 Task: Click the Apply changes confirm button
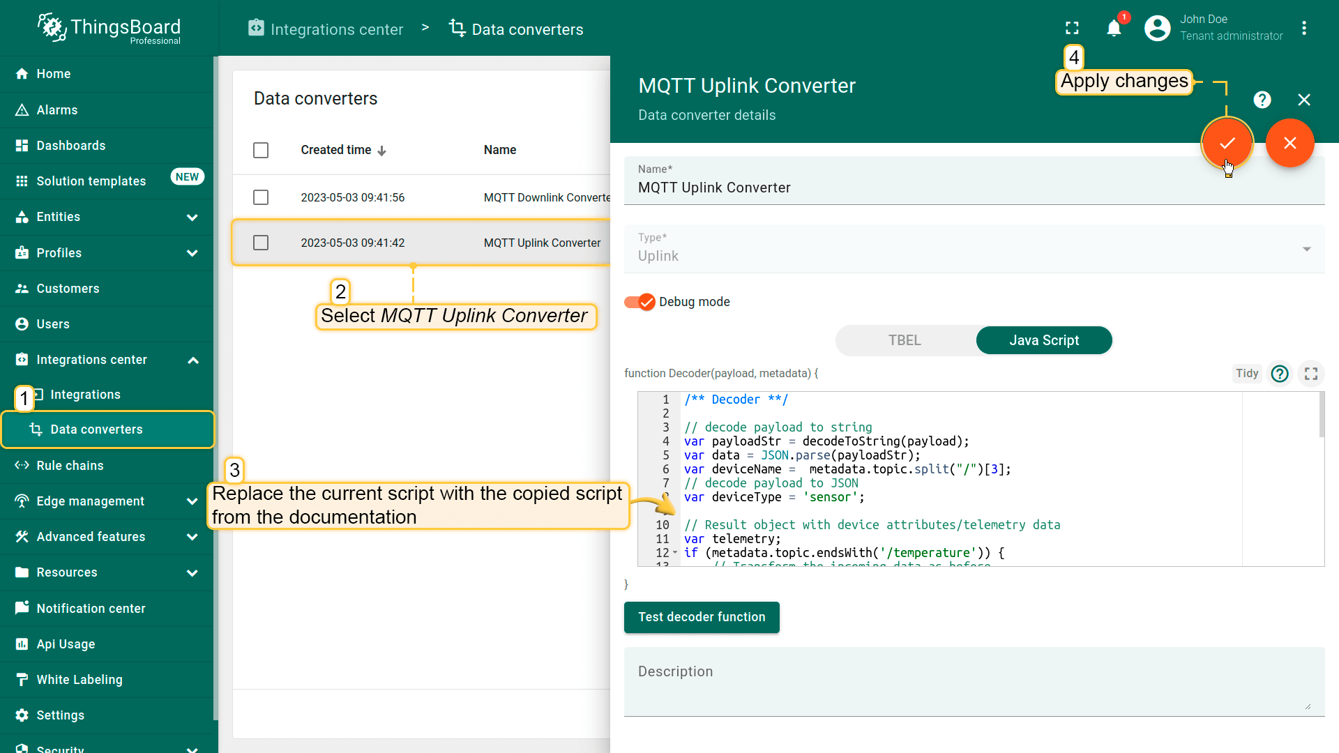[x=1227, y=142]
